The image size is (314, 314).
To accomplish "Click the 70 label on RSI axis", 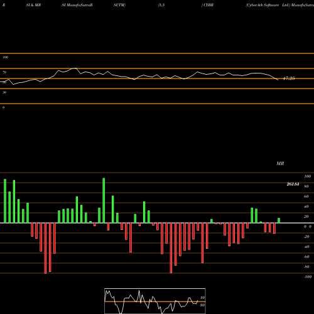I will [4, 72].
